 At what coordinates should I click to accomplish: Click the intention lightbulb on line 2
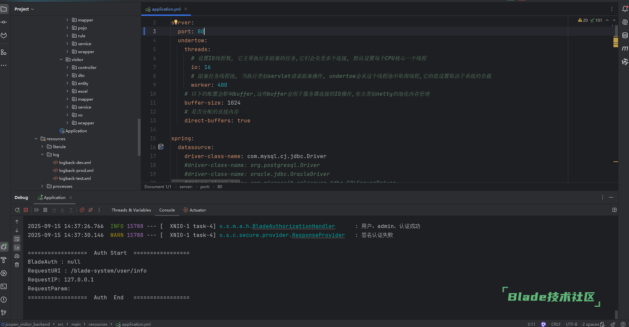tap(176, 22)
